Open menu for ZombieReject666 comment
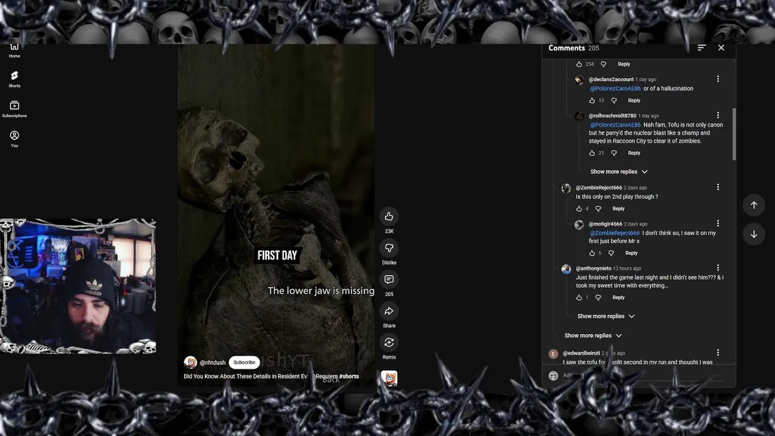 [x=718, y=187]
